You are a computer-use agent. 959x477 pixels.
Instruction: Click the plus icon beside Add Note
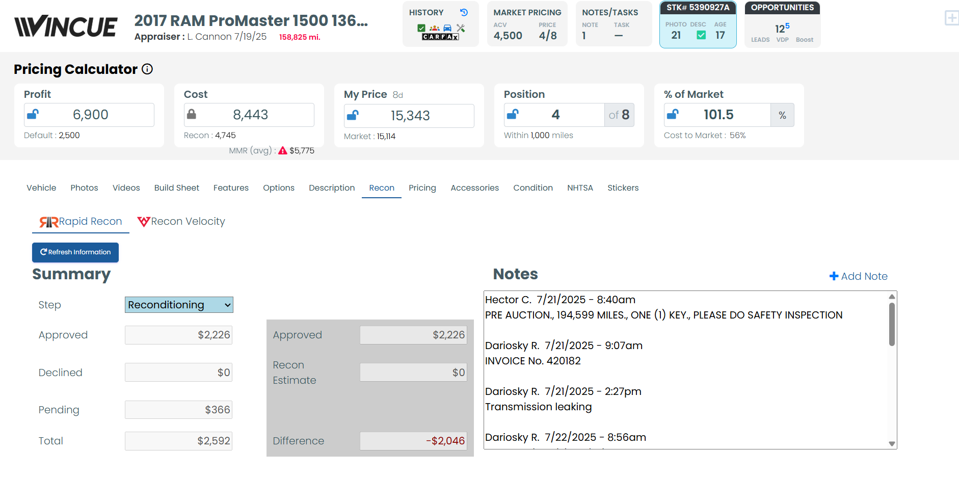834,276
